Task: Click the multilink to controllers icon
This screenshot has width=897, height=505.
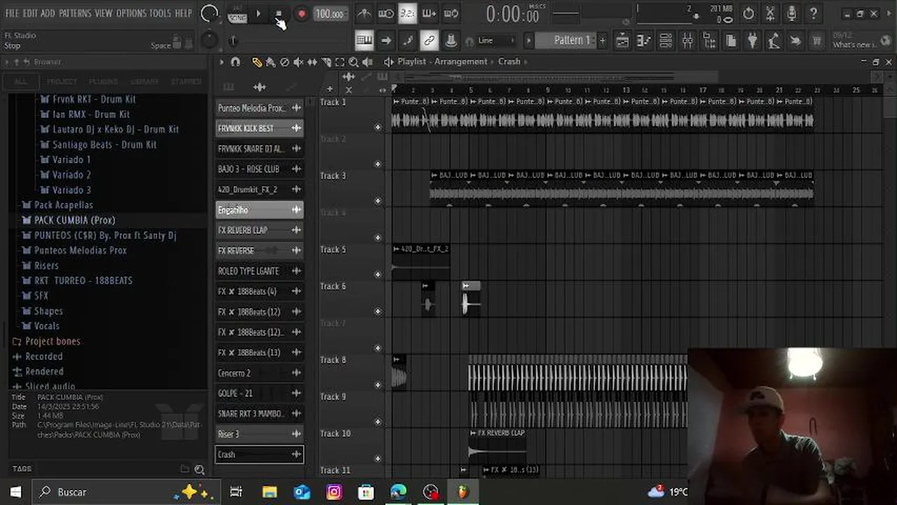Action: (430, 40)
